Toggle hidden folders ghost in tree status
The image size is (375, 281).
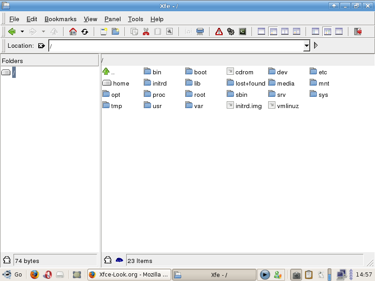[x=7, y=260]
